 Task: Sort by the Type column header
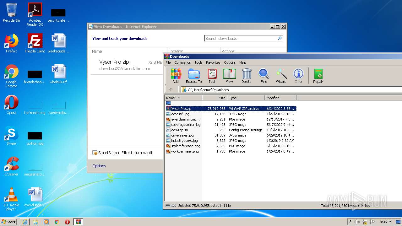click(246, 98)
